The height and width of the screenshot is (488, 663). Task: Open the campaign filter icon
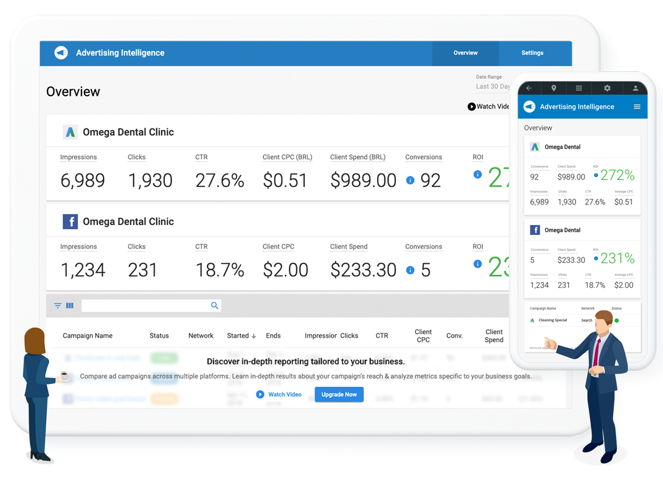58,305
